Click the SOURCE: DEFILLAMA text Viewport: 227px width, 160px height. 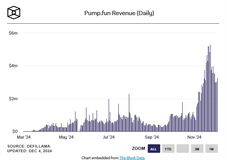(29, 146)
